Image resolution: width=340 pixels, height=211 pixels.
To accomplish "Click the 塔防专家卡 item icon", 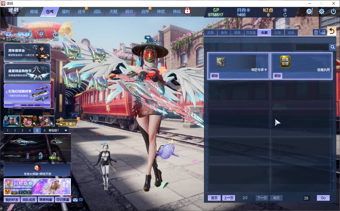I will 221,62.
